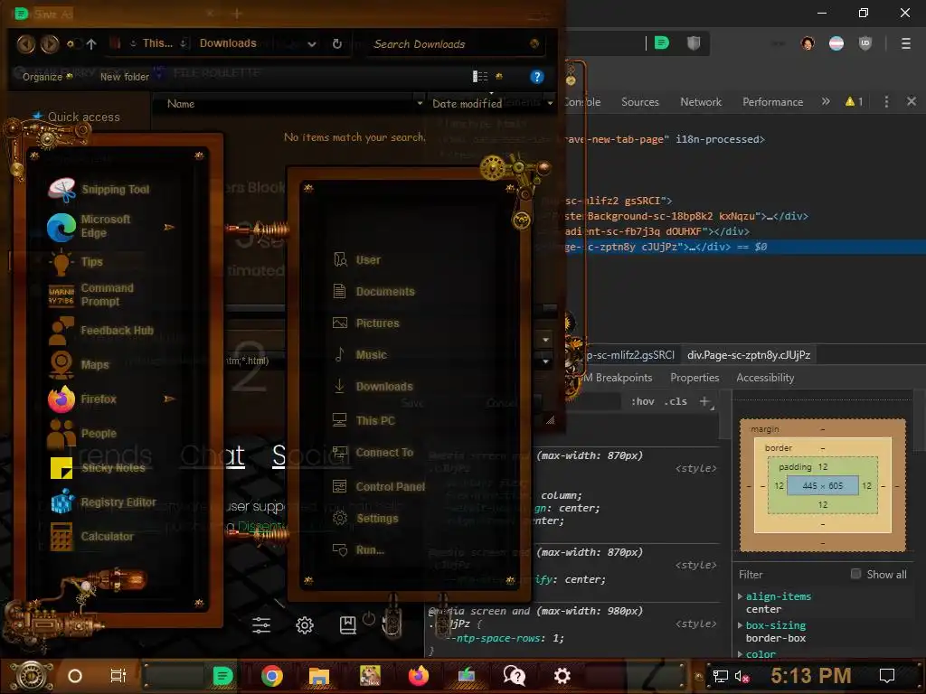Toggle .cls class editor
This screenshot has width=926, height=694.
pyautogui.click(x=675, y=401)
